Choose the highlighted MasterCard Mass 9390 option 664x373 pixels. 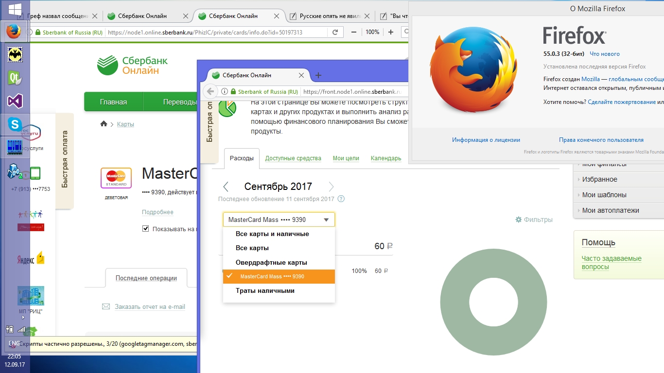(279, 276)
